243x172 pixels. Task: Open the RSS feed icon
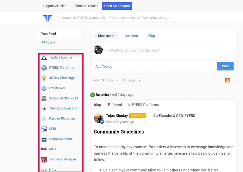227,80
